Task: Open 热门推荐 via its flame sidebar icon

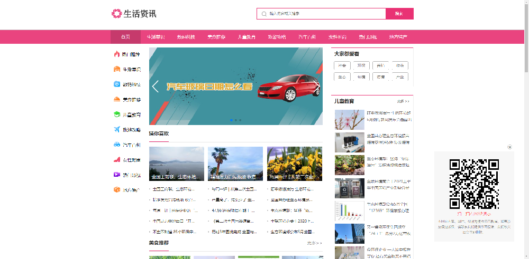Action: pyautogui.click(x=117, y=54)
